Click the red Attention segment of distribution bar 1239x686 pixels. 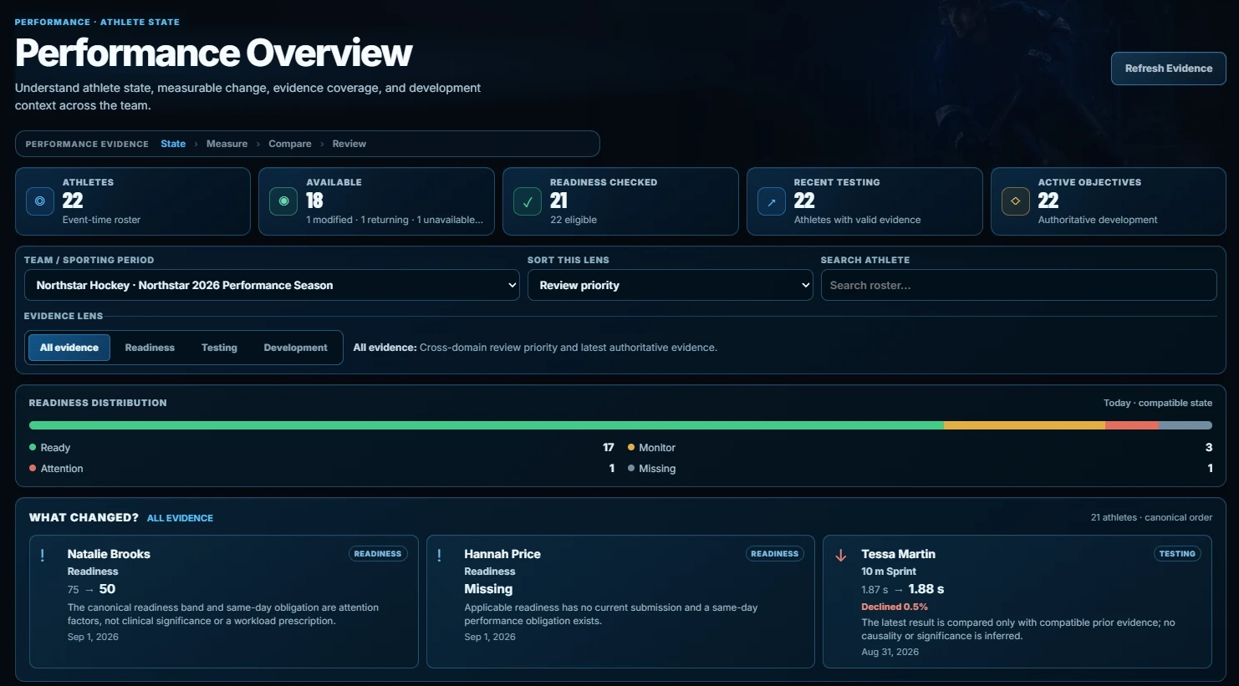(x=1132, y=425)
